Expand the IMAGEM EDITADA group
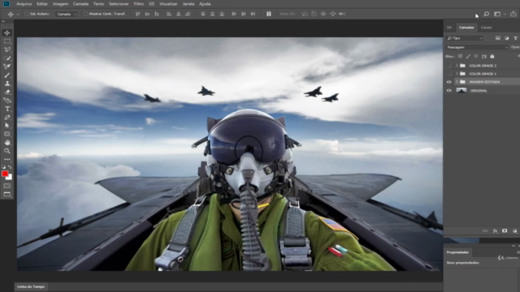520x292 pixels. 457,82
